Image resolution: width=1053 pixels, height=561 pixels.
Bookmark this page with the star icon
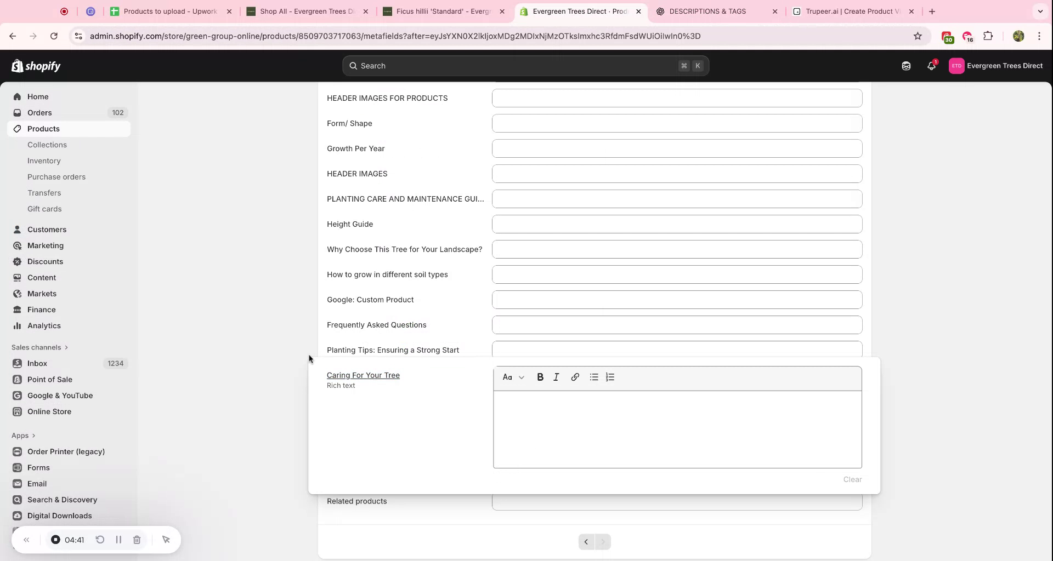pyautogui.click(x=918, y=36)
